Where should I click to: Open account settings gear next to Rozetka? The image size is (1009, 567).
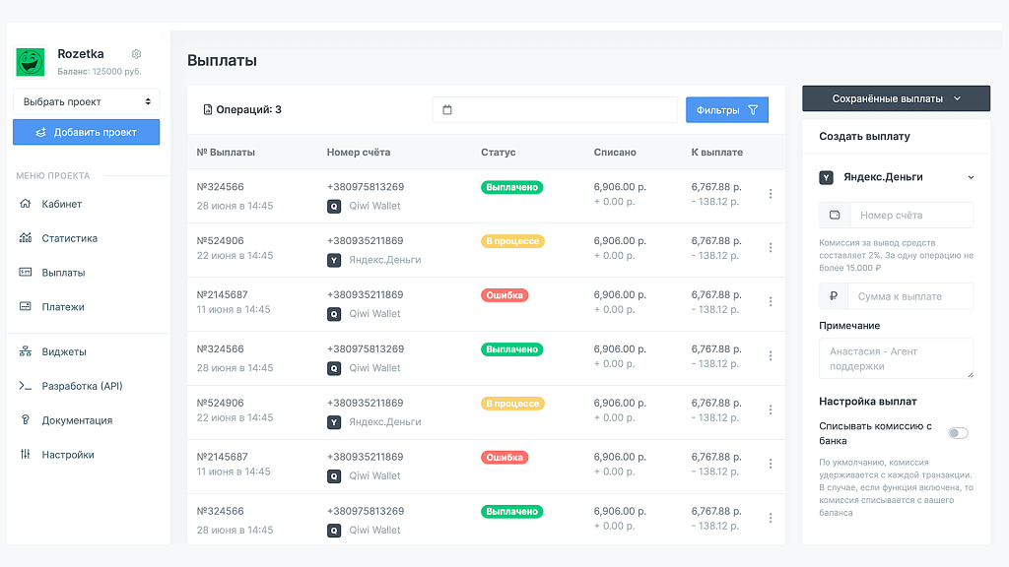(x=137, y=54)
